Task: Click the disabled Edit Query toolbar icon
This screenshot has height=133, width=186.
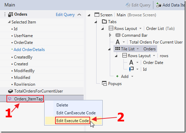Action: pos(128,5)
